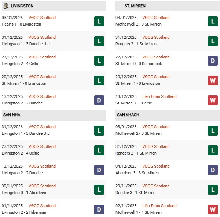Click the L badge for St. Mirren 1 - 0 Livingston
This screenshot has height=217, width=220.
(x=99, y=80)
